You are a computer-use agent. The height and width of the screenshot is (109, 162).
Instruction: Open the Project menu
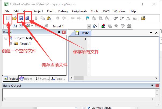pyautogui.click(x=38, y=11)
